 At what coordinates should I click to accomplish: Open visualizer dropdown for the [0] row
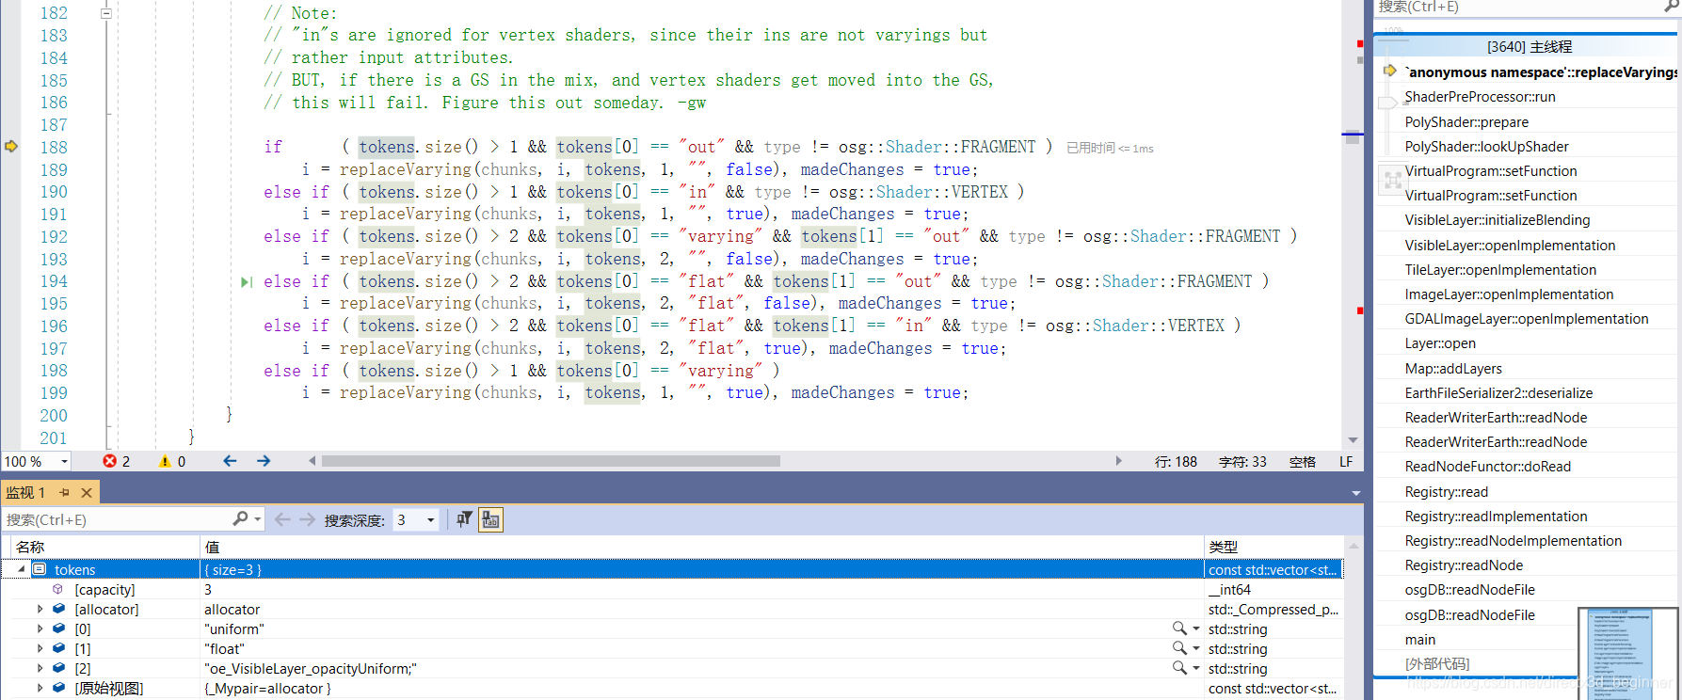pos(1196,628)
